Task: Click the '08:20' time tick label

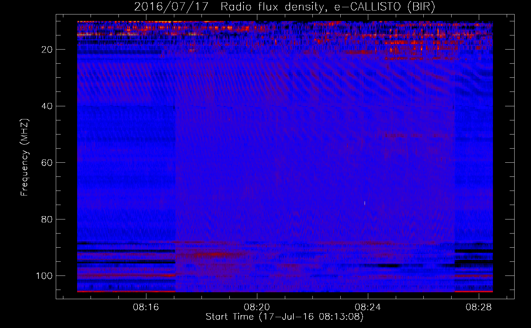Action: coord(257,307)
